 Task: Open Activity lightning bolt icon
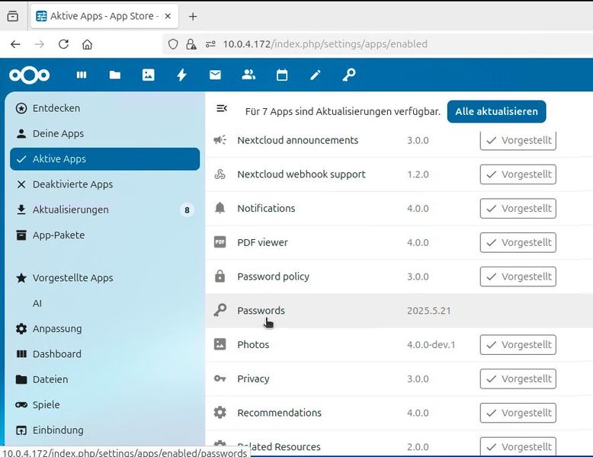pyautogui.click(x=182, y=75)
